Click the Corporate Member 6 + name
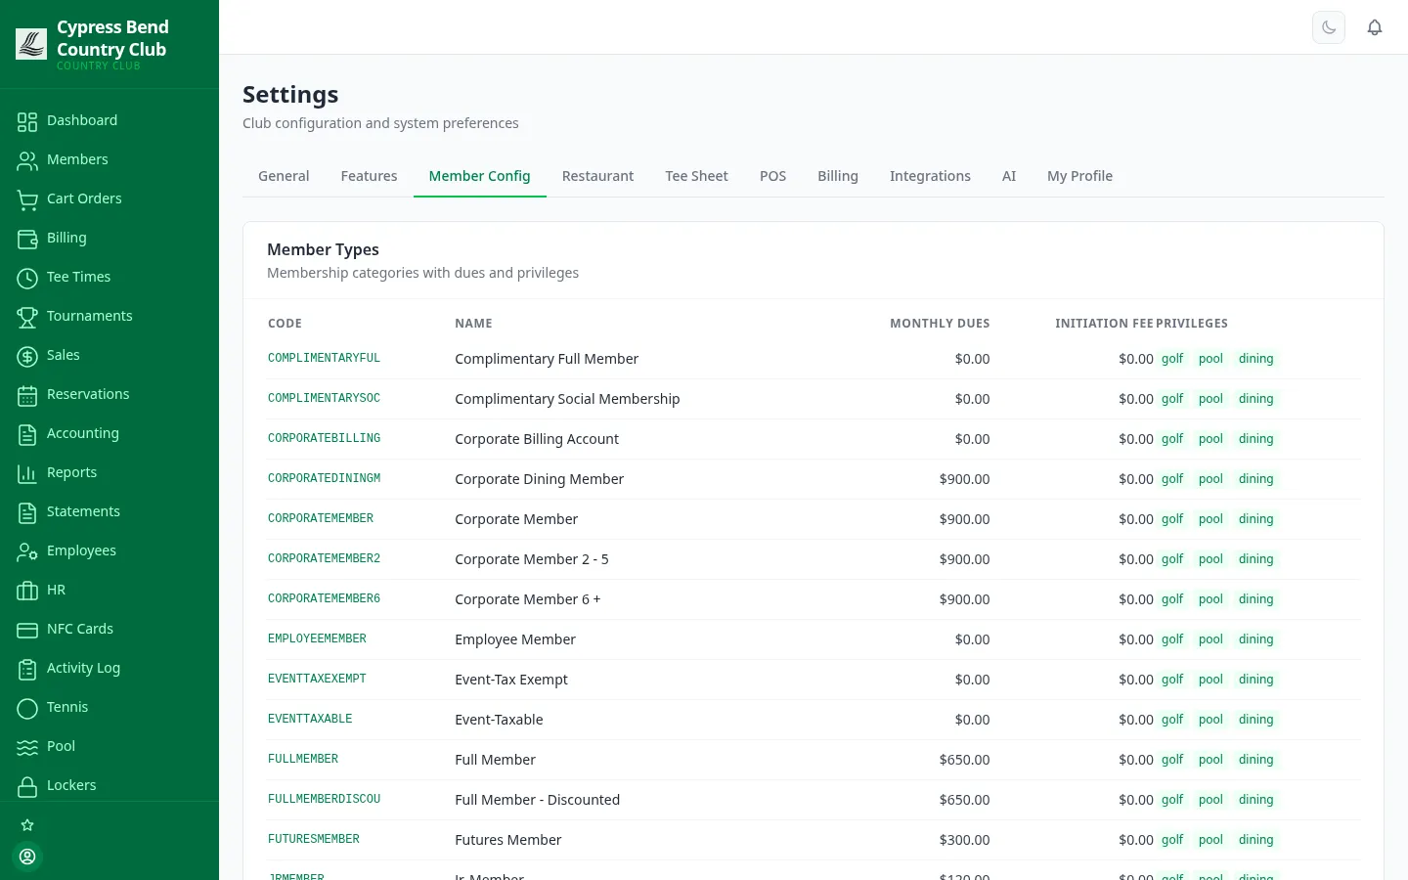1408x880 pixels. point(528,599)
